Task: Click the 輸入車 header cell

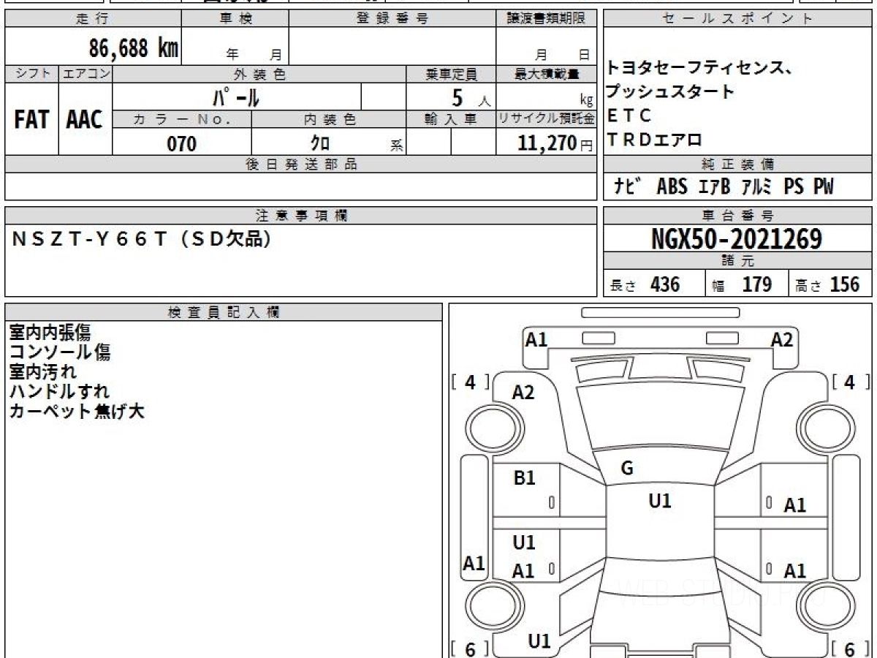Action: click(451, 119)
